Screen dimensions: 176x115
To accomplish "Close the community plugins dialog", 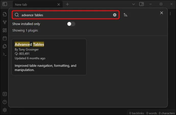I will coord(161,13).
